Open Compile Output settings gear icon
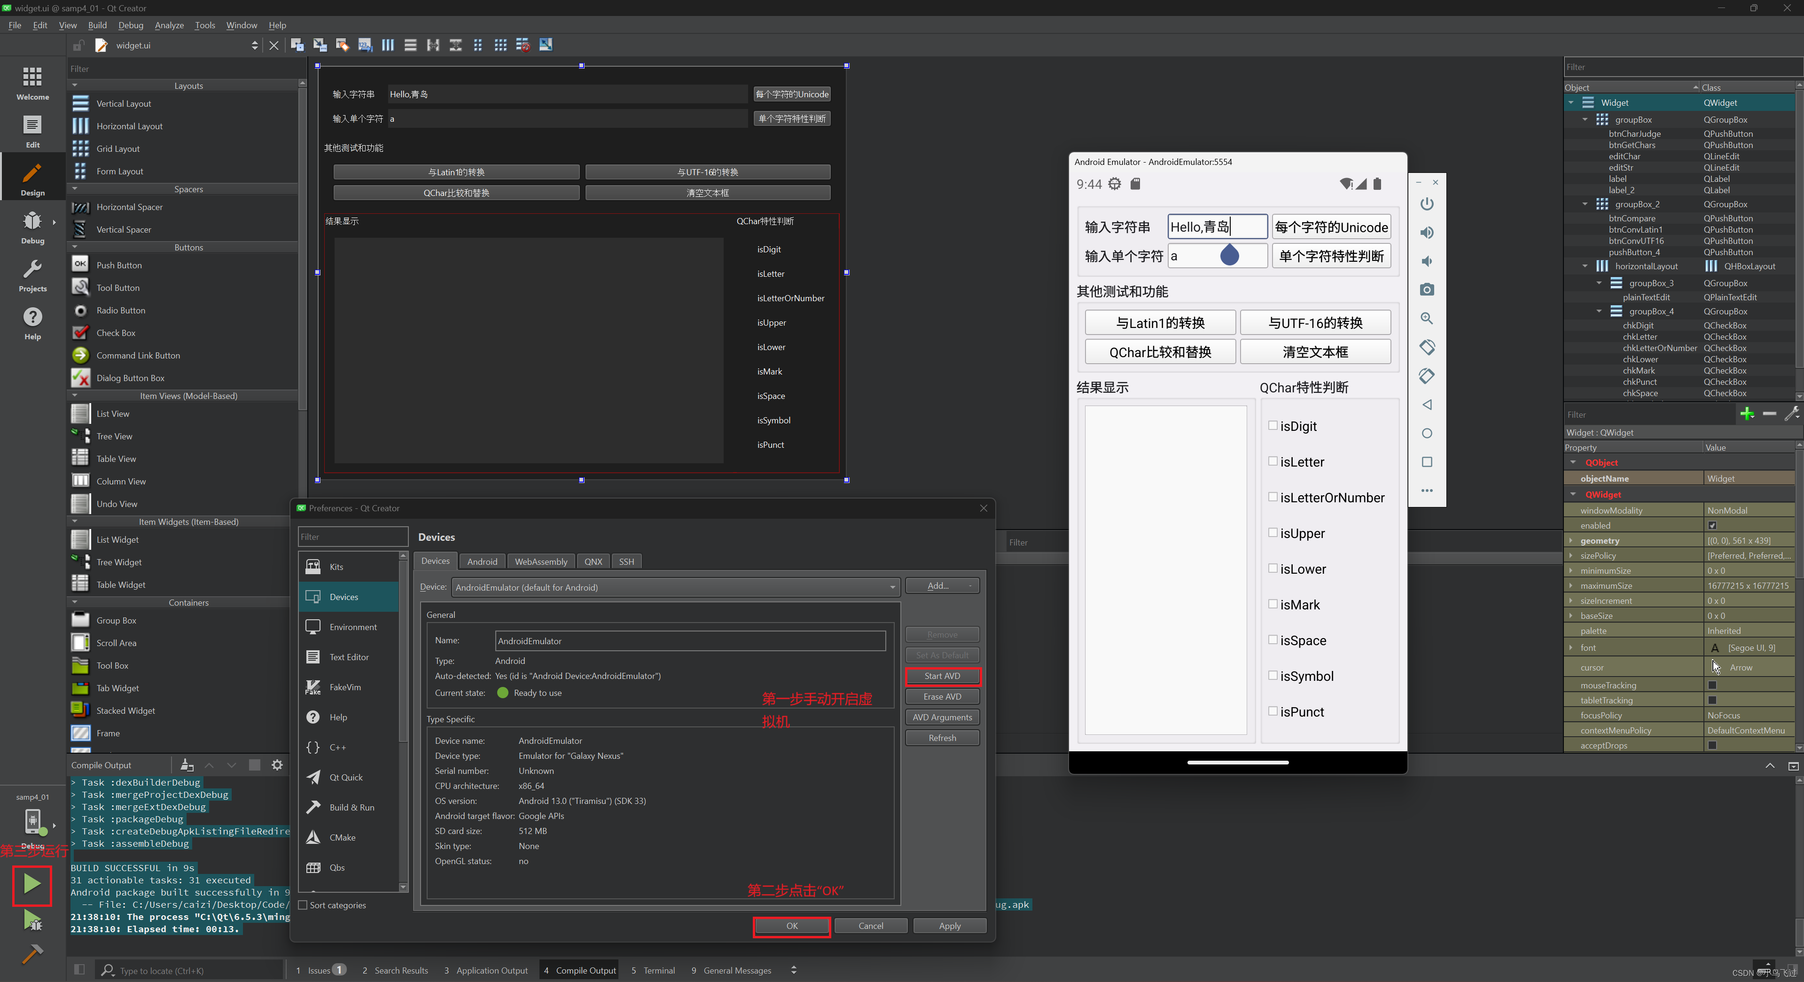This screenshot has width=1804, height=982. [277, 765]
